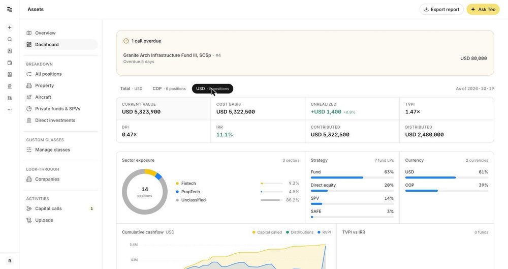Open Capital calls activity
508x269 pixels.
[60, 208]
